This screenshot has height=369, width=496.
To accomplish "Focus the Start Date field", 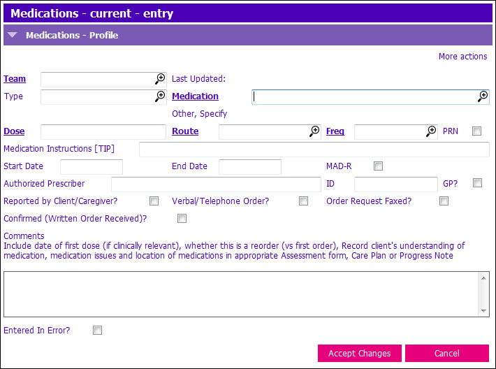I will 92,167.
